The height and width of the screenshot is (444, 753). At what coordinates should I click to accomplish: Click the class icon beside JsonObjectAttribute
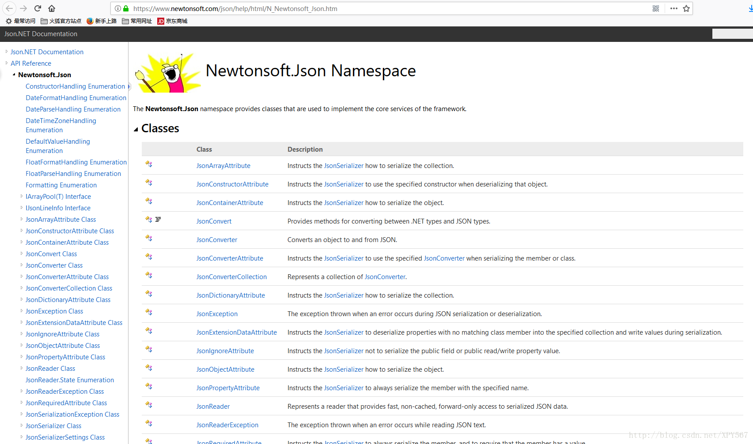tap(149, 368)
